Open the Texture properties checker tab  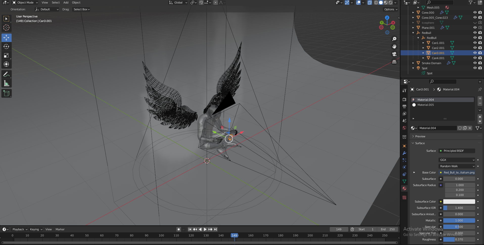pyautogui.click(x=404, y=198)
